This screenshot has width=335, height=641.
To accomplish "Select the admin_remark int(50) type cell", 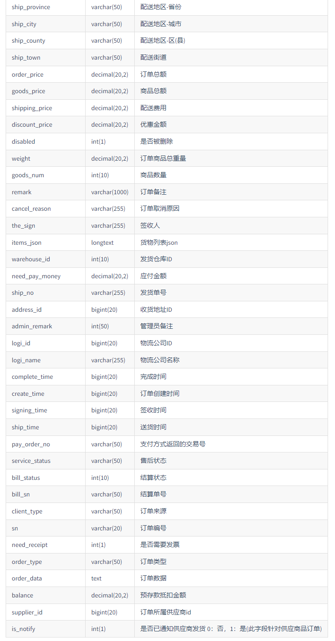I will point(110,326).
